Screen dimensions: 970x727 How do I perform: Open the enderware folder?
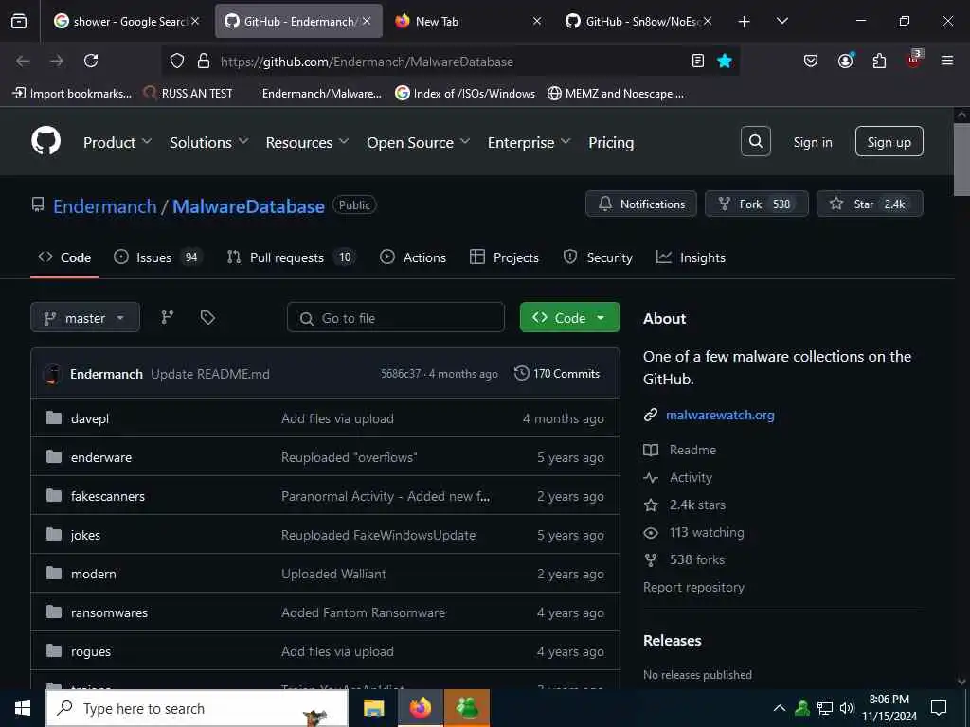(x=100, y=457)
